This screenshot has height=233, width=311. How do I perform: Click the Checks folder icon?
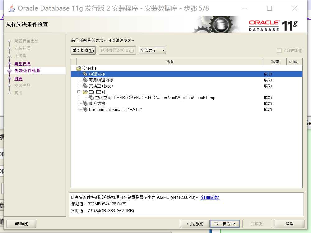79,68
